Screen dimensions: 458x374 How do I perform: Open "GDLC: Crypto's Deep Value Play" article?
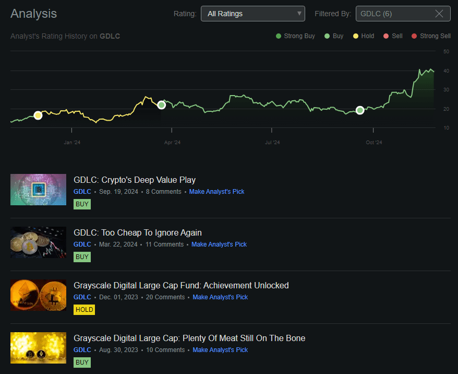(x=134, y=180)
